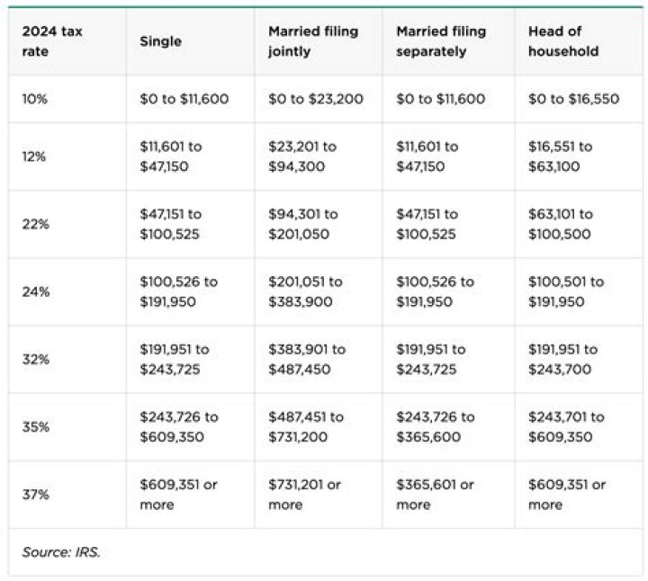This screenshot has width=648, height=581.
Task: Select the 10% tax rate row label
Action: pos(35,99)
